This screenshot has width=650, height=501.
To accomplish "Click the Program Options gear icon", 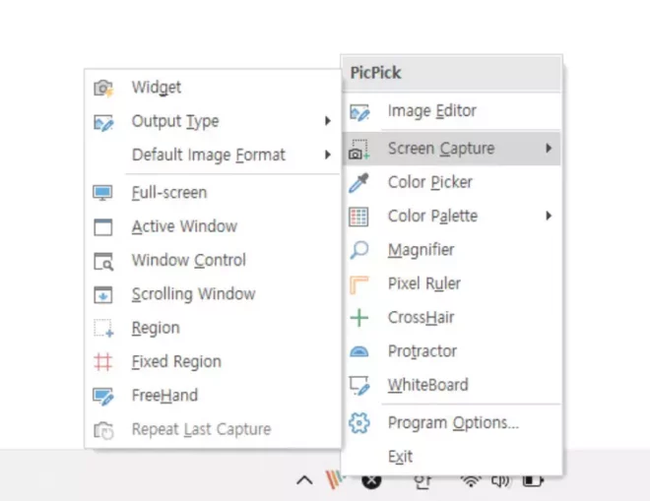I will pos(359,423).
